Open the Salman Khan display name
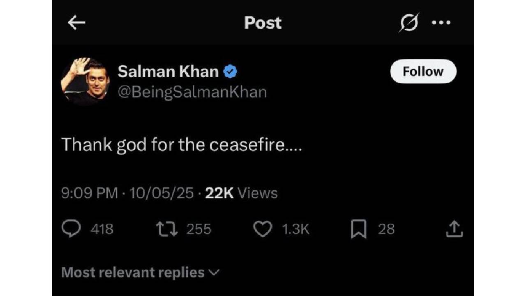526x296 pixels. coord(168,72)
